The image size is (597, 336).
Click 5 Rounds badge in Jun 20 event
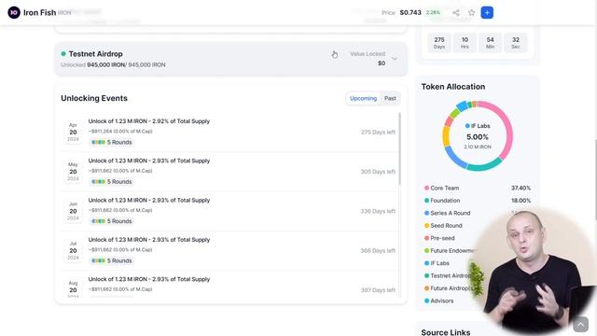tap(112, 221)
